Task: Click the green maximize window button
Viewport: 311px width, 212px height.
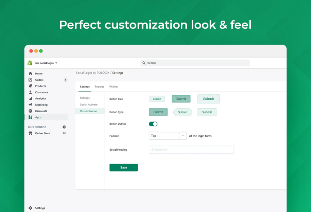Action: pos(41,51)
